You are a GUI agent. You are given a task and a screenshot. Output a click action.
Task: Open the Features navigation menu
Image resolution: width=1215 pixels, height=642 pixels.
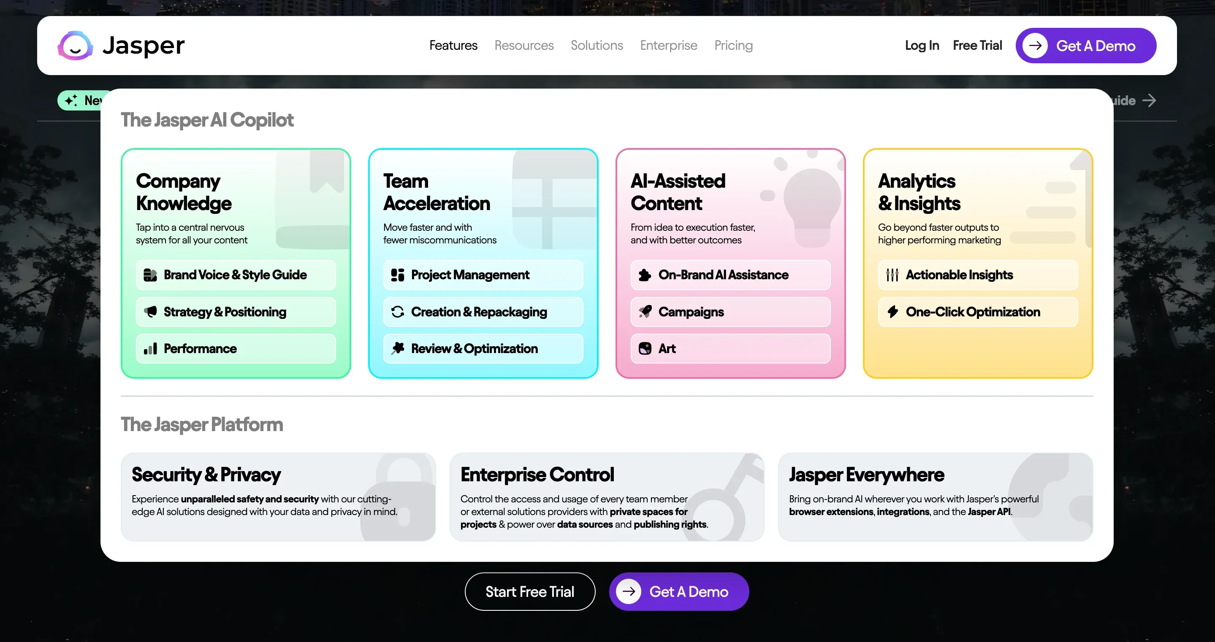point(453,45)
